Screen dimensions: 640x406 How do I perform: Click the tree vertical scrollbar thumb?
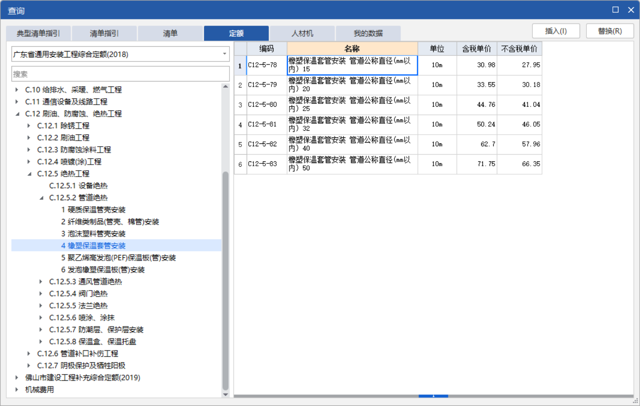pyautogui.click(x=225, y=281)
